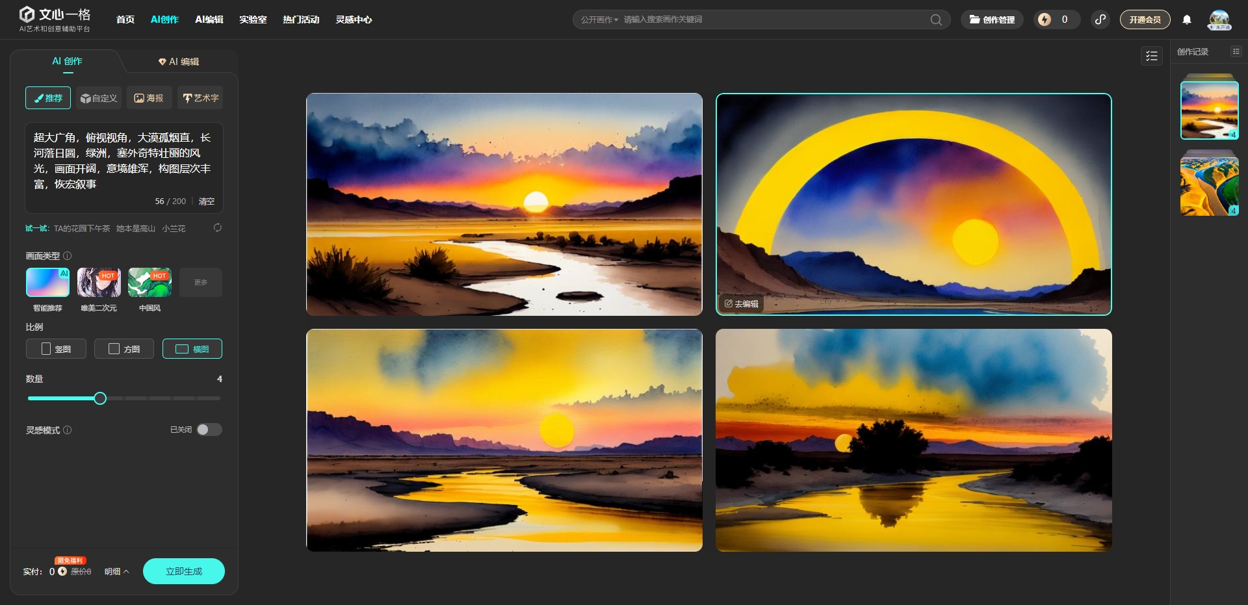Show 更多 picture styles
The image size is (1248, 605).
[x=201, y=282]
